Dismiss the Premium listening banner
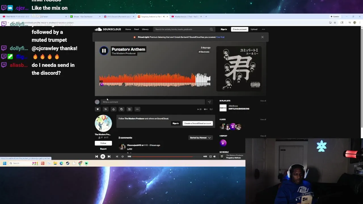The image size is (363, 204). (262, 37)
